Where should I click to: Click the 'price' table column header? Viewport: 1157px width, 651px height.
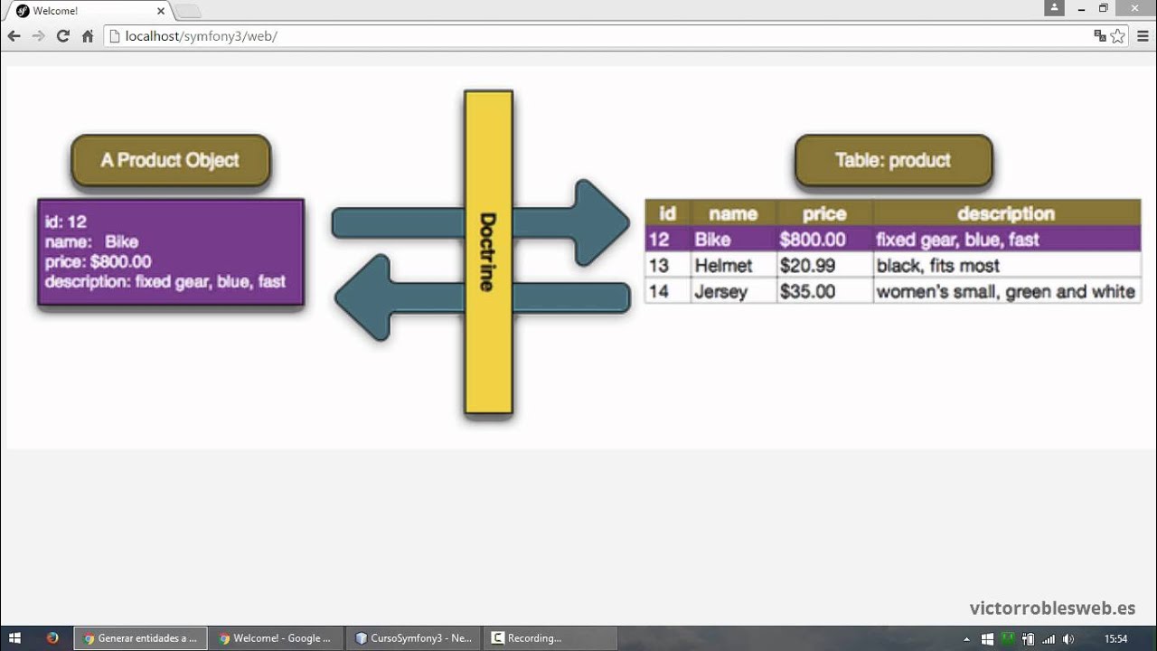click(824, 213)
